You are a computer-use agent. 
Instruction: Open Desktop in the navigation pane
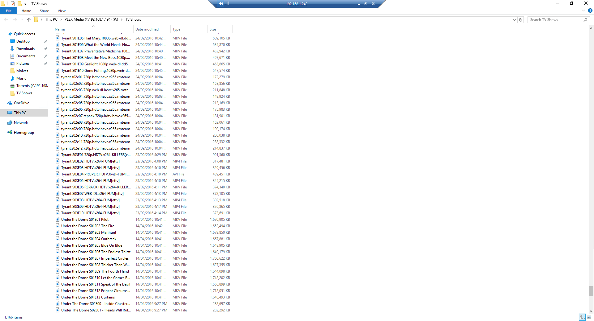[x=23, y=41]
